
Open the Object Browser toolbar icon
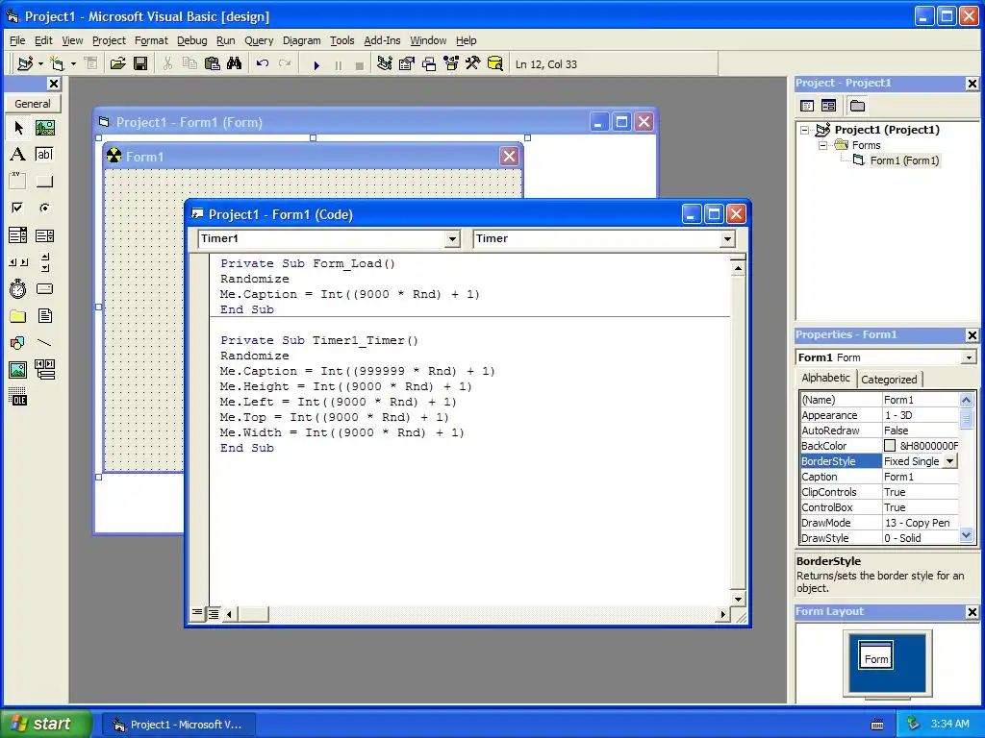coord(451,63)
